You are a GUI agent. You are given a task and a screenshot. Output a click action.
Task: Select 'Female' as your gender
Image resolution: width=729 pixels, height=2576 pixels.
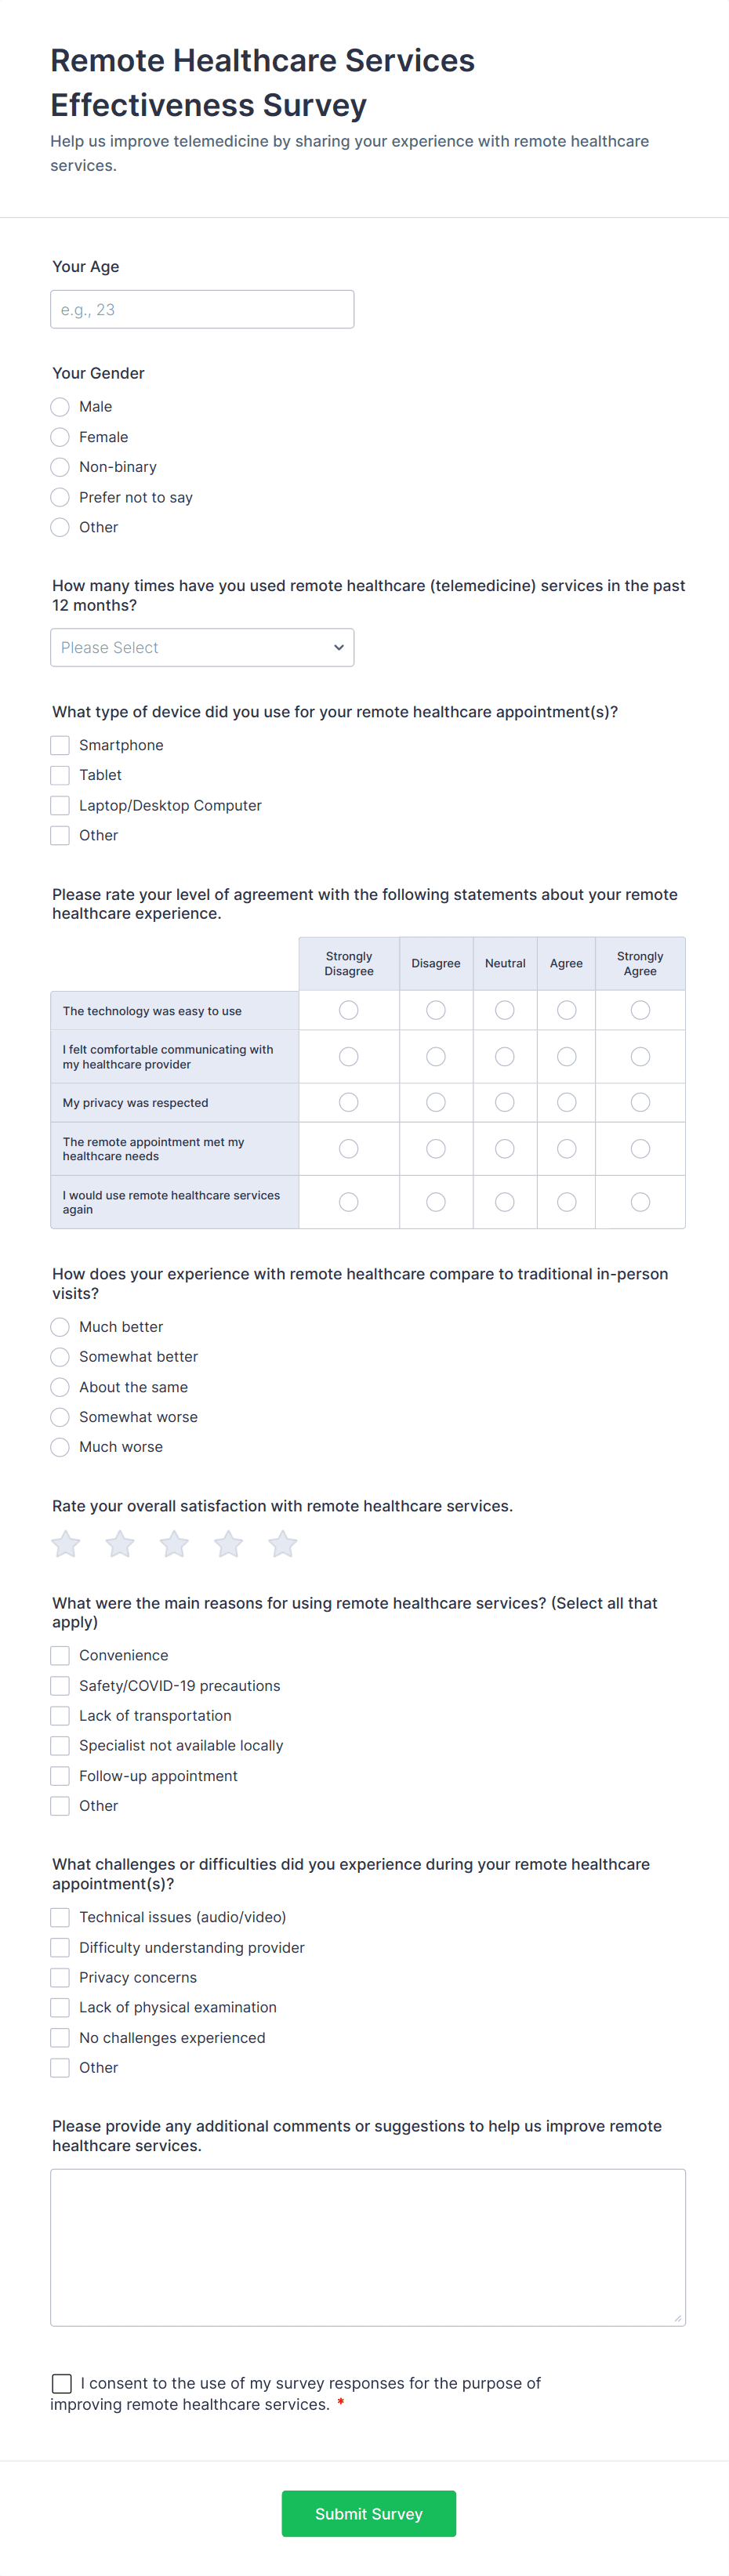tap(59, 437)
